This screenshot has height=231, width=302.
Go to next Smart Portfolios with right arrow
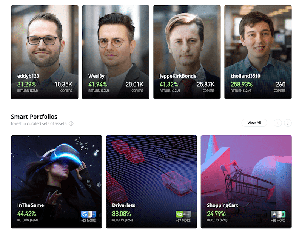pos(288,123)
